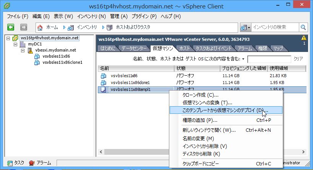313x170 pixels.
Task: Click VM icon beside vsvbsles11x86clone1 in the tree
Action: [x=37, y=62]
